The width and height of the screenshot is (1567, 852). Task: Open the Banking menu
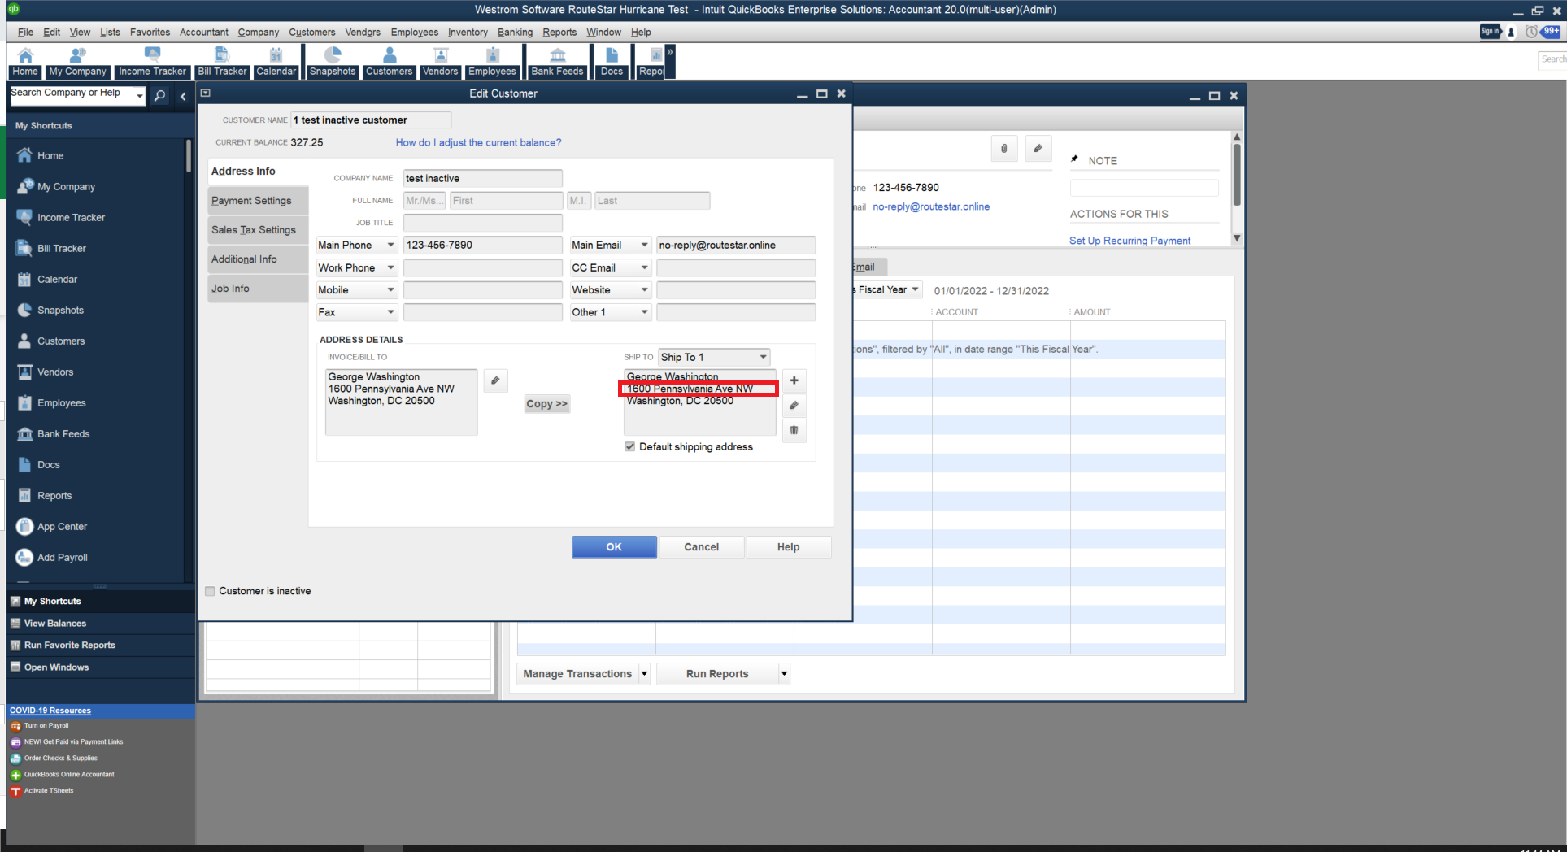click(x=515, y=33)
